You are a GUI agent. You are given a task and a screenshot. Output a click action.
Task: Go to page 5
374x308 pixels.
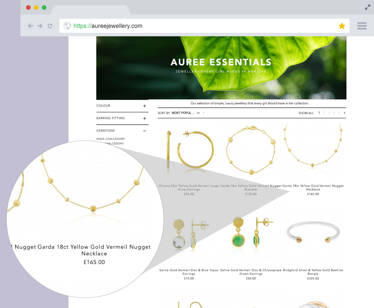[339, 113]
